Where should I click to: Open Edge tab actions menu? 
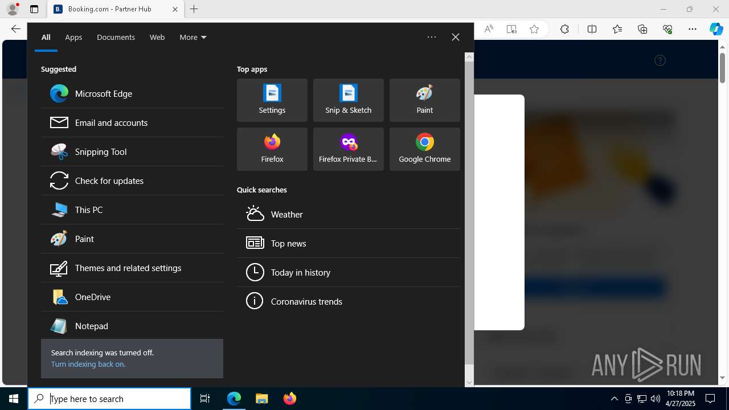[34, 9]
